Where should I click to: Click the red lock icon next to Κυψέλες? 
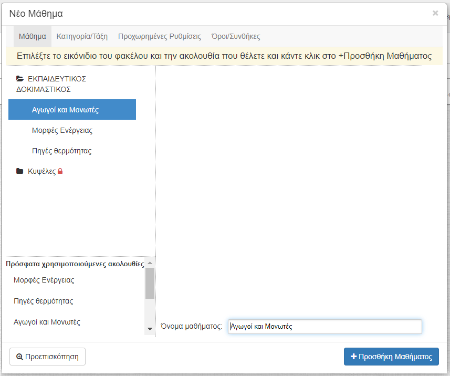tap(60, 171)
